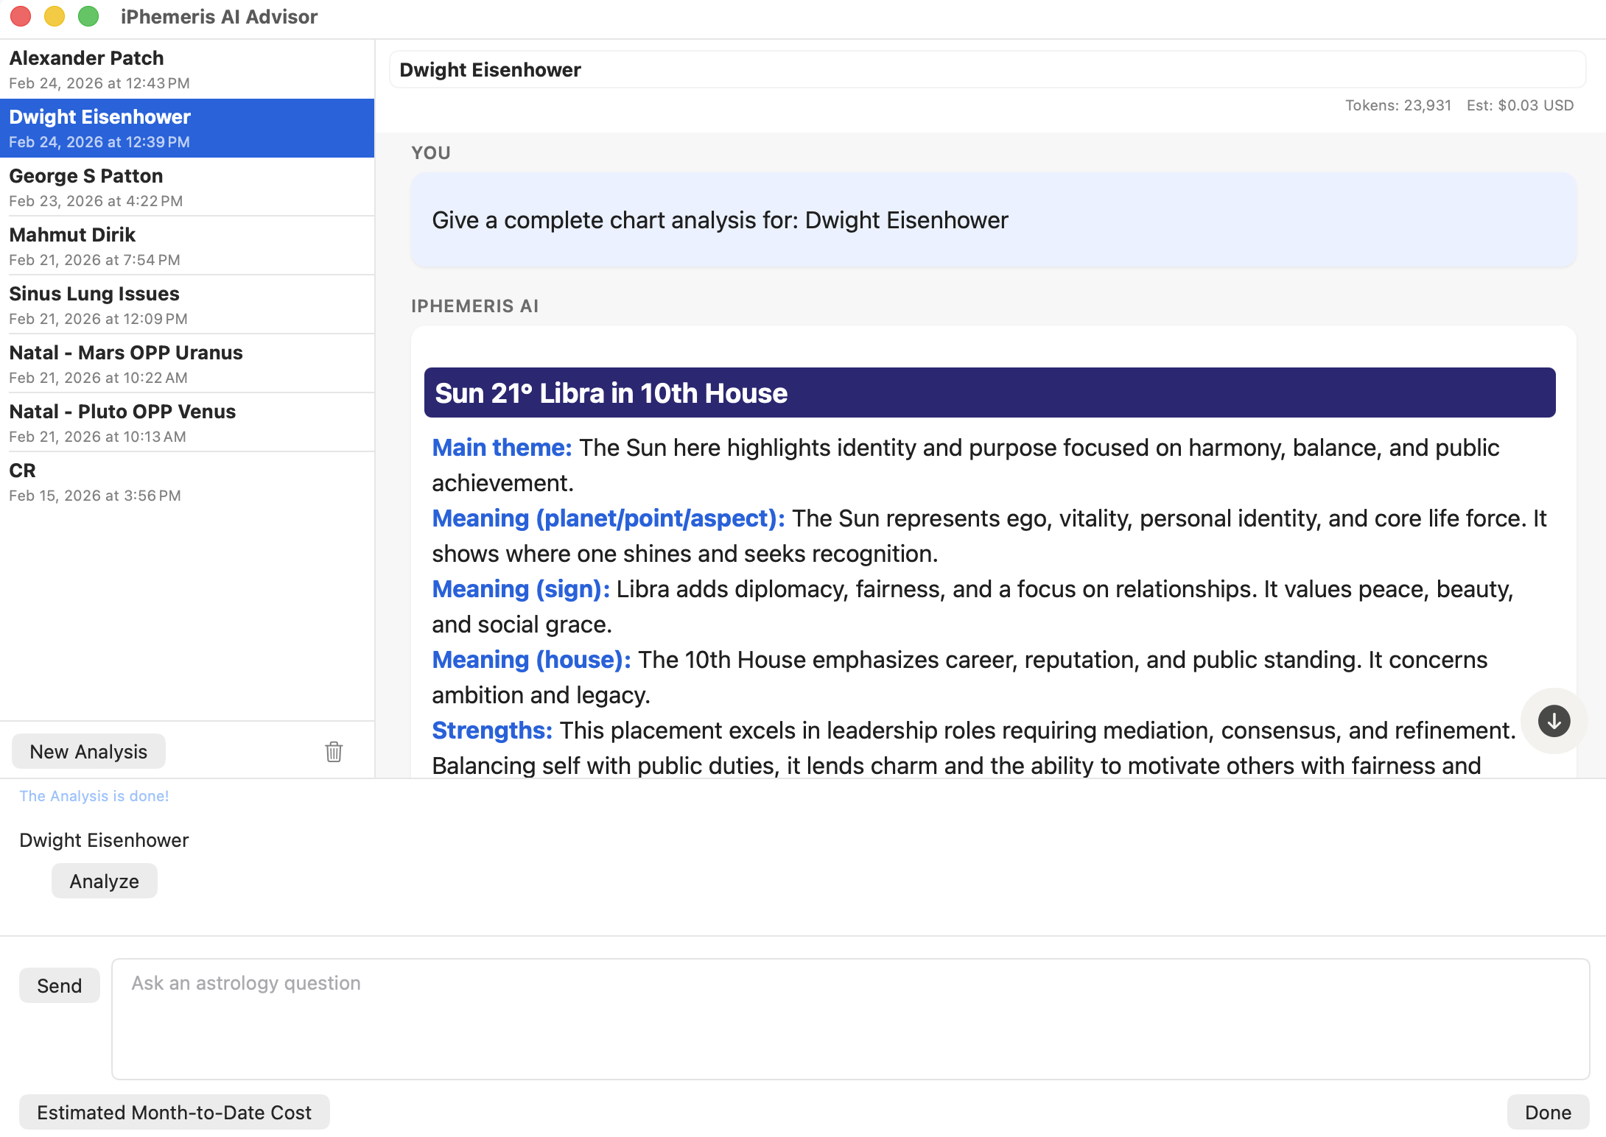Image resolution: width=1606 pixels, height=1137 pixels.
Task: Close the iPhemeris AI Advisor window
Action: click(x=21, y=16)
